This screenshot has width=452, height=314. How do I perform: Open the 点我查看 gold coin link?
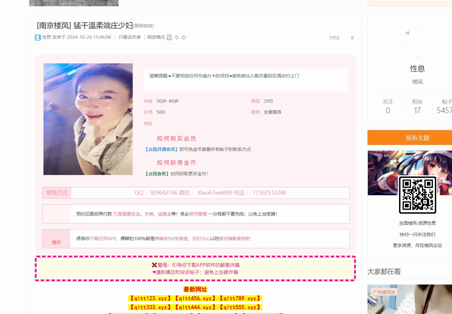(157, 174)
